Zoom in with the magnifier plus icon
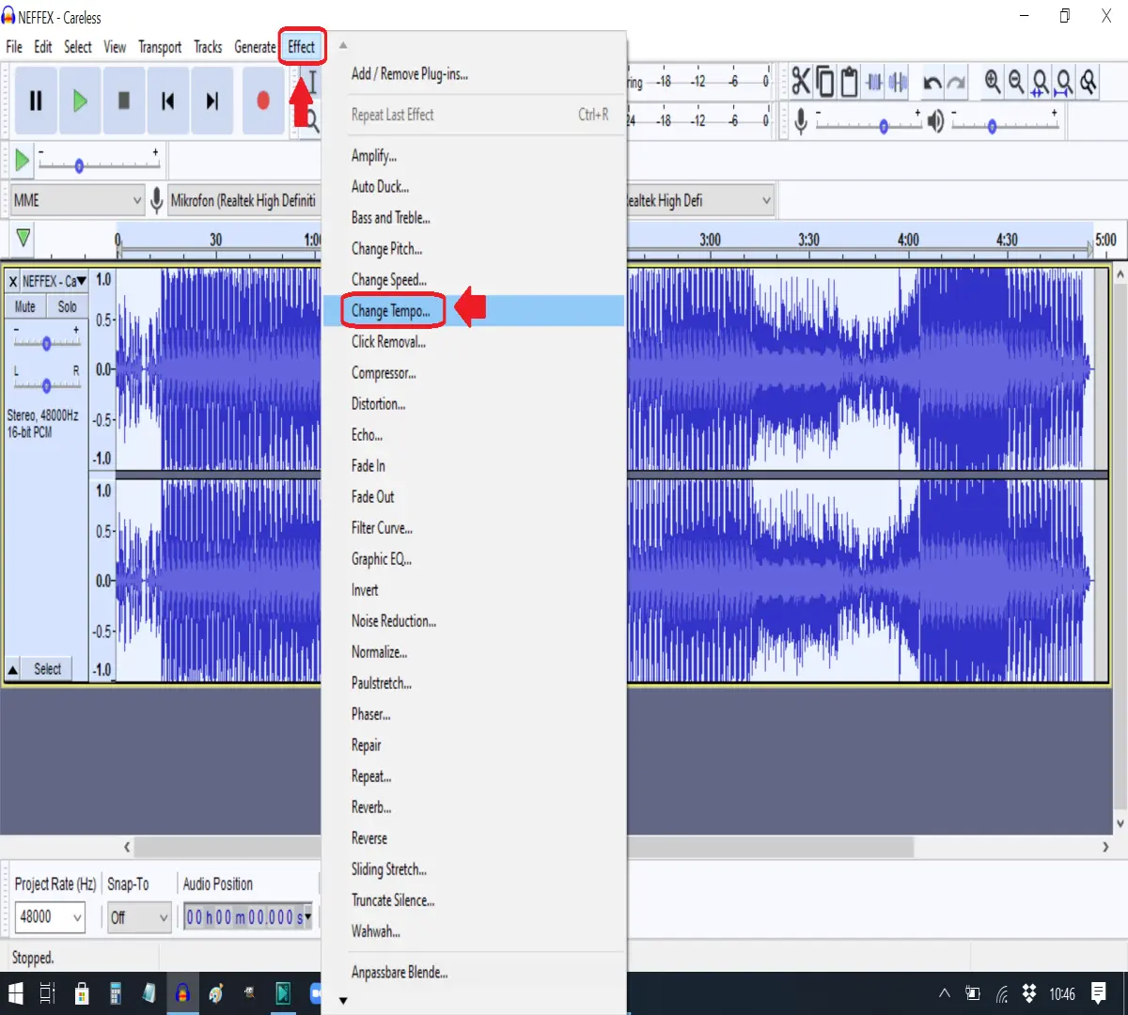 993,82
